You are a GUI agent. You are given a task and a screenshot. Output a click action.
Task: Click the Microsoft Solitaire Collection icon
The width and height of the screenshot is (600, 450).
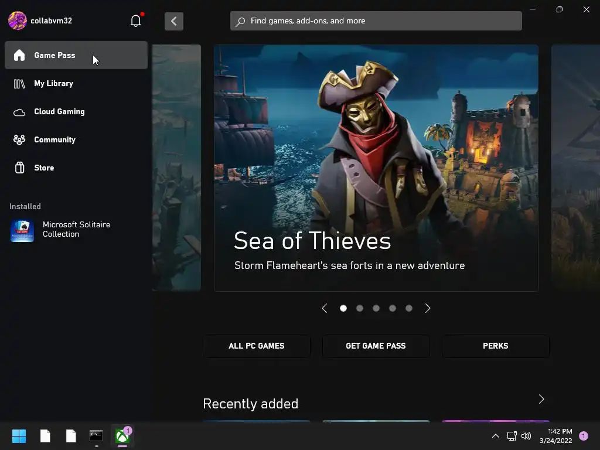(22, 230)
